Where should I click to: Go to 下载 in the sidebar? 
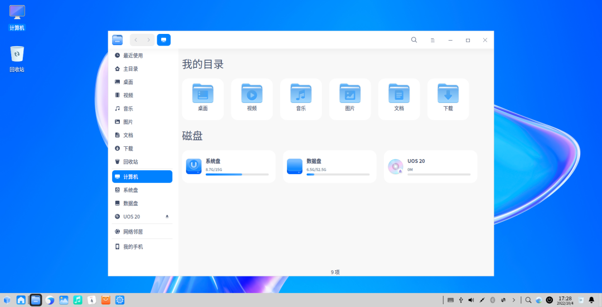pos(142,148)
